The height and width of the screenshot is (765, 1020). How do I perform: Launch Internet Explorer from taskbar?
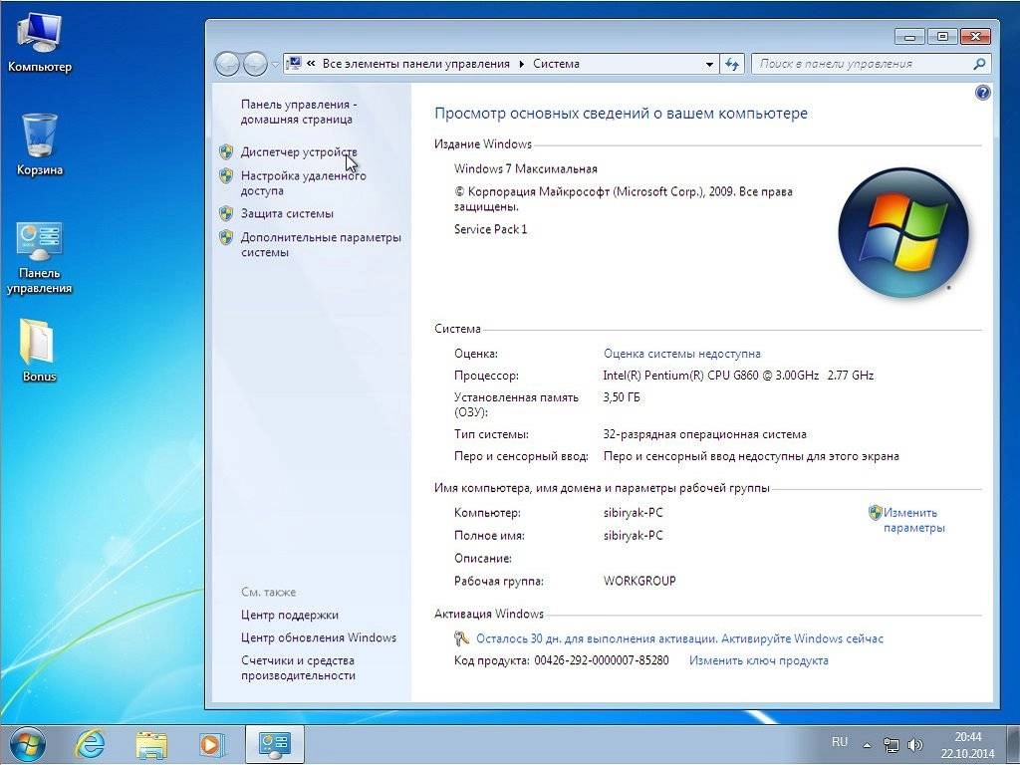90,744
